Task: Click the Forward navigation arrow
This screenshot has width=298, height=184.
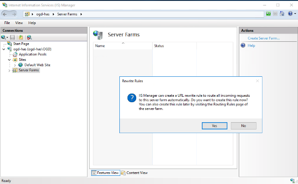Action: 14,14
